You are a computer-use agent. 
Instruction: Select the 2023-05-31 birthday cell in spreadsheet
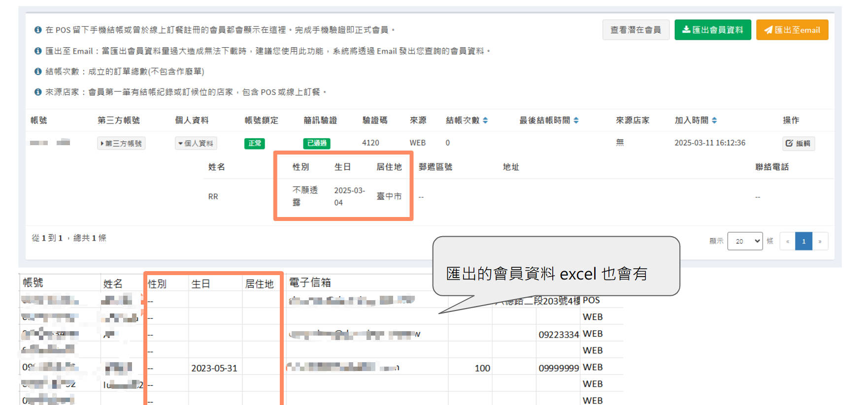tap(214, 368)
